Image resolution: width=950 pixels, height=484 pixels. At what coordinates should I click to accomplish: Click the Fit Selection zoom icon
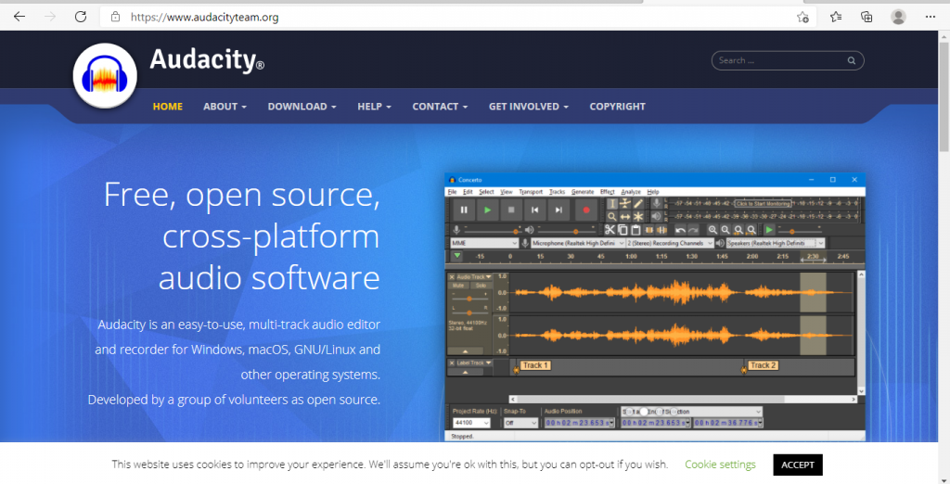[738, 230]
